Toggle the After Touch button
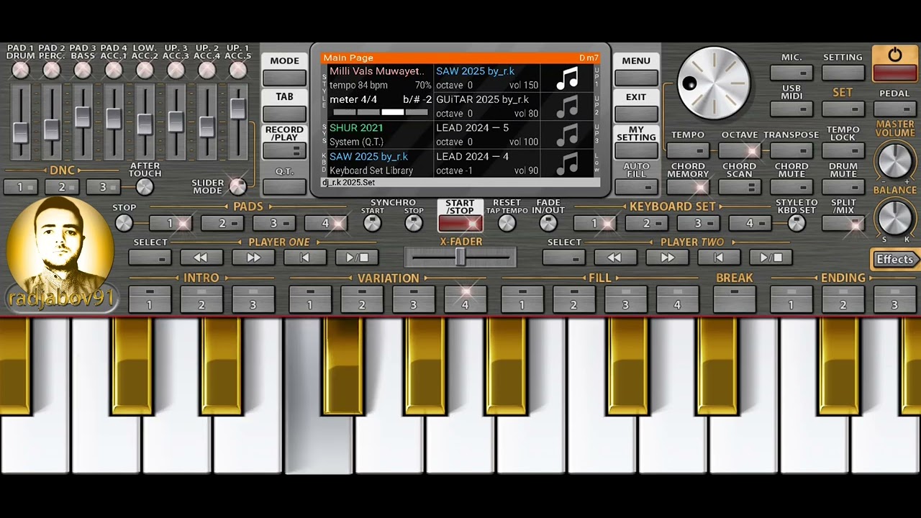Screen dimensions: 921x518 click(145, 187)
